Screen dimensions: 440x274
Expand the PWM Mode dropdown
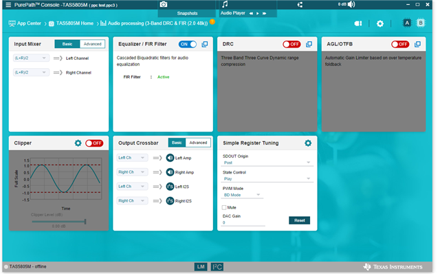pos(243,195)
